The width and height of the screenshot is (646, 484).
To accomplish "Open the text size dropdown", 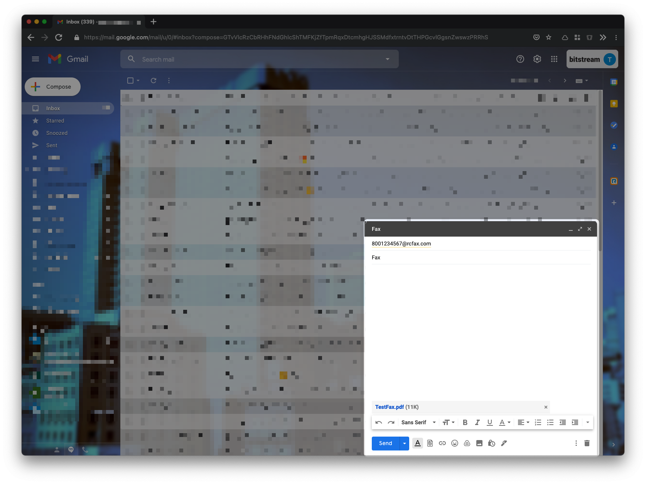I will pyautogui.click(x=449, y=422).
